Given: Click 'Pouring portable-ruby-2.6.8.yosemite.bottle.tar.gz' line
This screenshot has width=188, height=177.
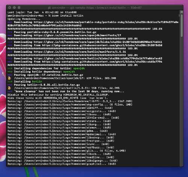Looking at the screenshot, I should pos(52,32).
